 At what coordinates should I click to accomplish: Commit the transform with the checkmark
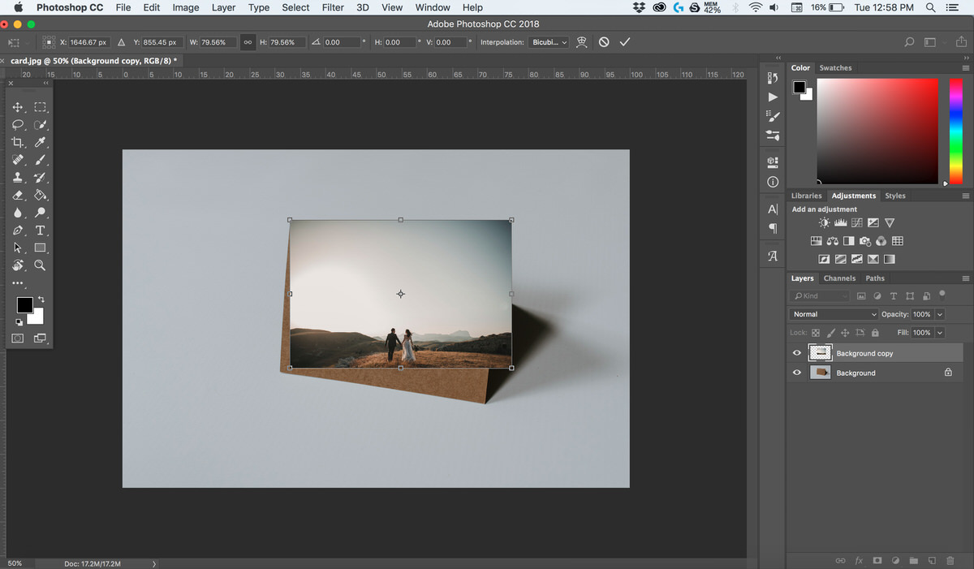[x=624, y=42]
